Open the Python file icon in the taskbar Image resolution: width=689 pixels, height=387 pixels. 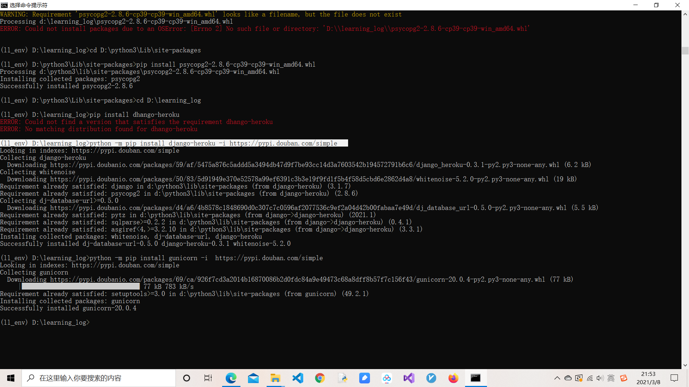click(342, 378)
